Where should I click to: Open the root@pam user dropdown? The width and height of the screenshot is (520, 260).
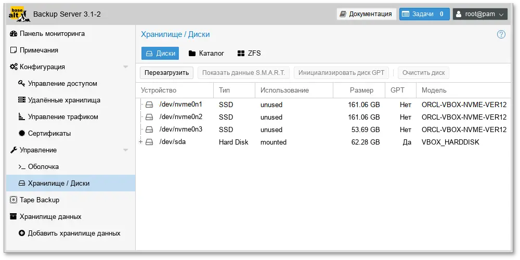point(480,14)
